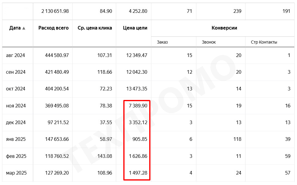Image resolution: width=297 pixels, height=185 pixels.
Task: Select the сен 2024 row date
Action: point(16,72)
